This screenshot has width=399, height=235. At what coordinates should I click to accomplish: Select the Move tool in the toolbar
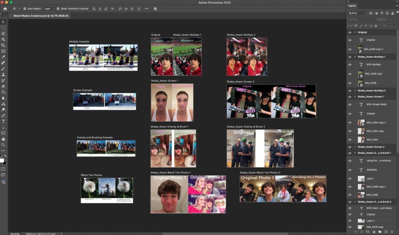click(x=3, y=22)
